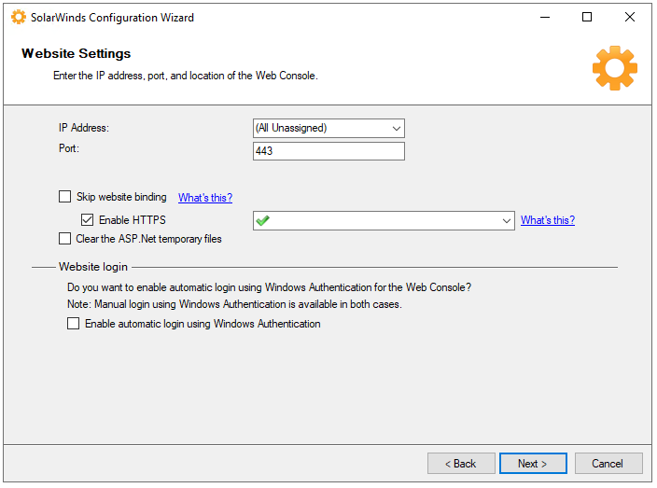Maximize the Configuration Wizard window
Image resolution: width=657 pixels, height=488 pixels.
(587, 17)
